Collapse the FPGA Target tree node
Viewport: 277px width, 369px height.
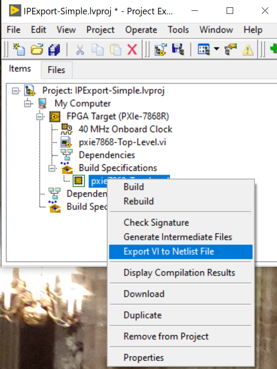(40, 117)
